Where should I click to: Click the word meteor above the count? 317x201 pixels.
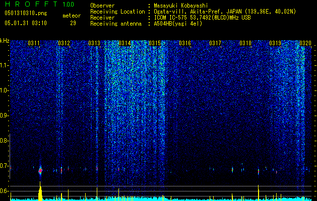72,16
